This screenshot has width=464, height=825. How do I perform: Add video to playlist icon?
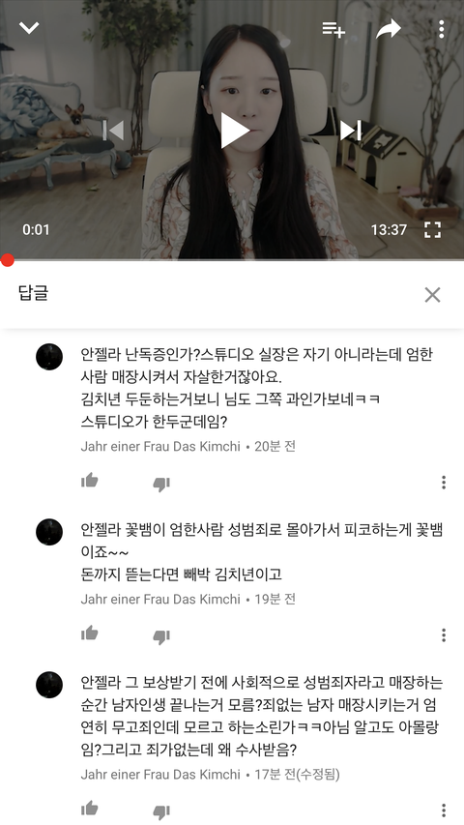click(x=333, y=29)
